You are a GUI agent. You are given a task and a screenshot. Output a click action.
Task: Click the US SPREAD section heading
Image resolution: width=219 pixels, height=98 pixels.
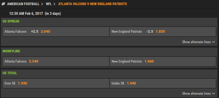(x=11, y=21)
